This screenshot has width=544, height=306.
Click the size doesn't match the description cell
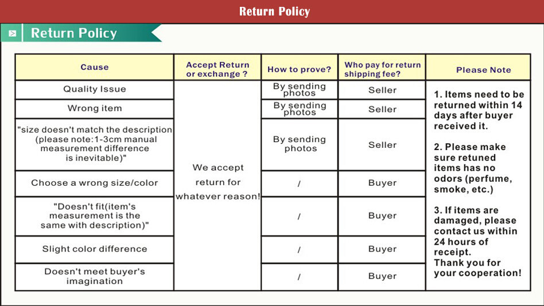[95, 144]
